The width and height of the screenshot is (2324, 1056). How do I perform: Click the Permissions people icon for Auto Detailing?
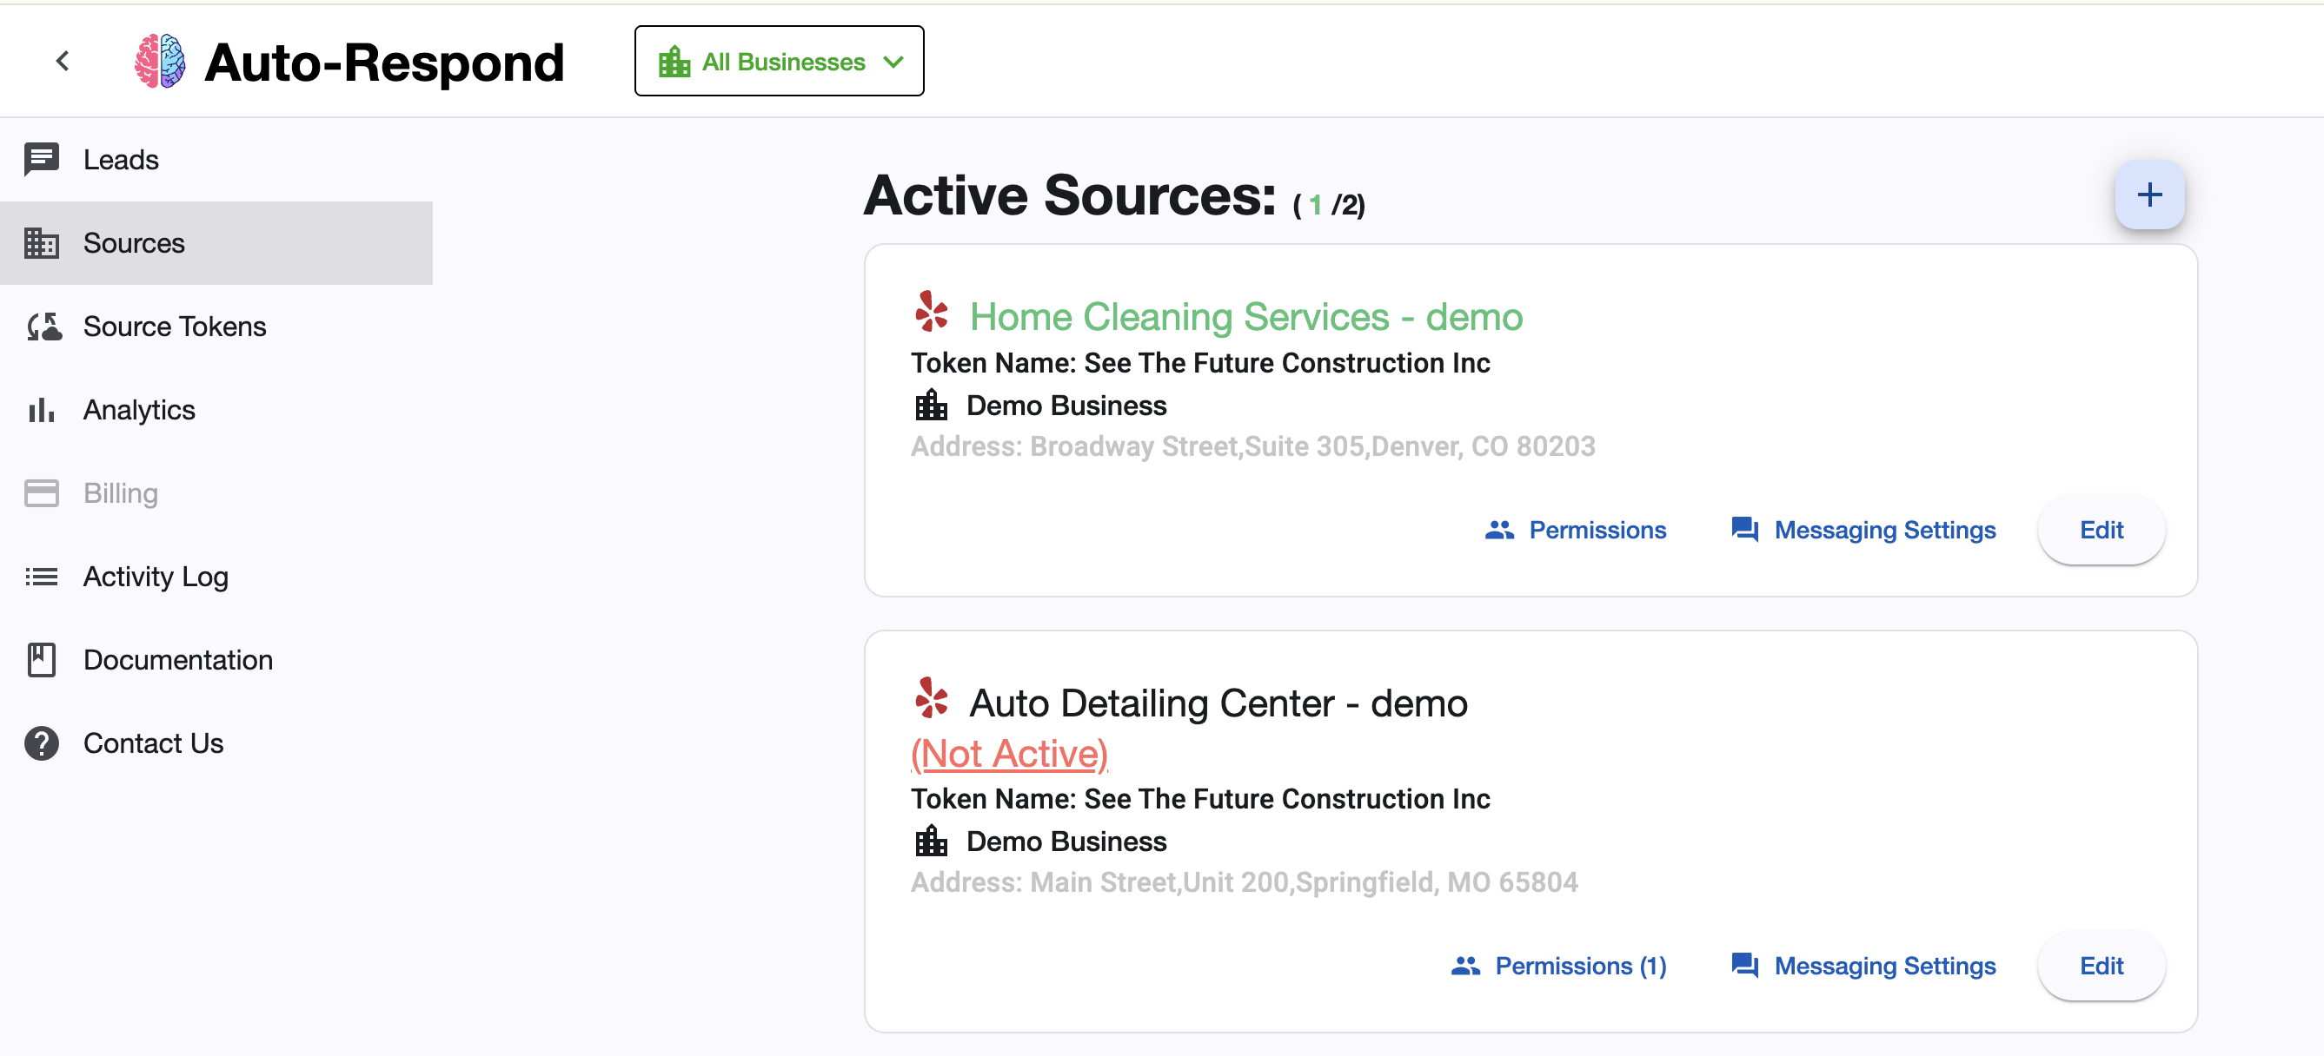tap(1466, 965)
